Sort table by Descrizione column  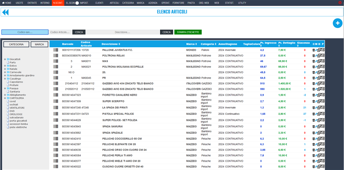(x=111, y=44)
